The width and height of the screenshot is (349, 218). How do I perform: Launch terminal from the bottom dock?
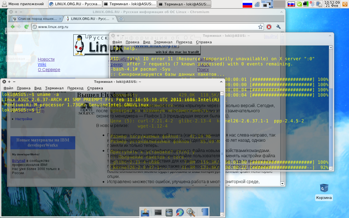click(x=158, y=212)
